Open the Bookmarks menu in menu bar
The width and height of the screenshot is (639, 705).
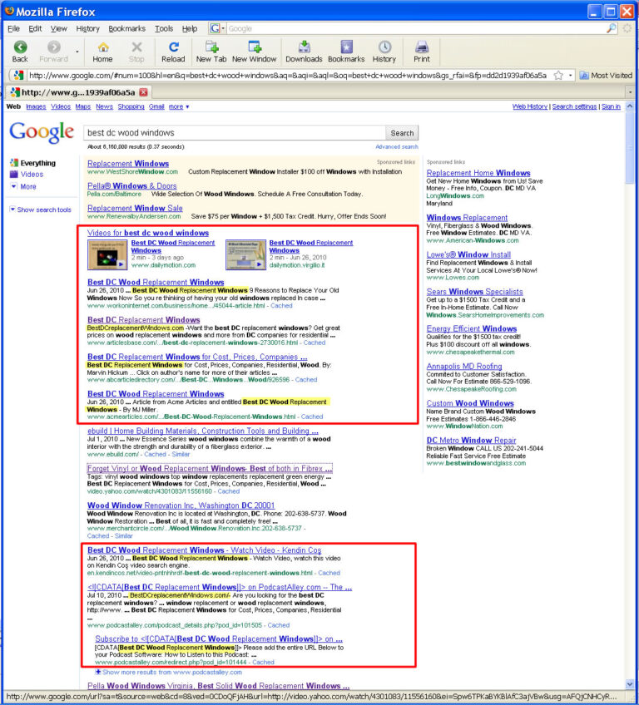(127, 28)
